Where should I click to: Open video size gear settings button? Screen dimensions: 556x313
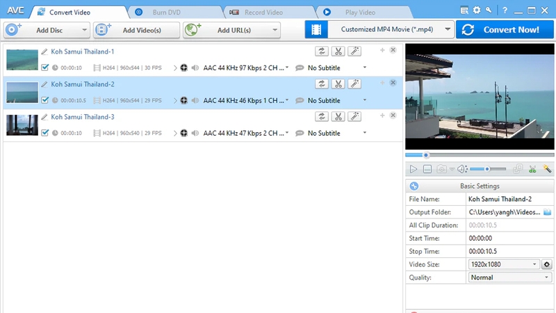click(547, 264)
